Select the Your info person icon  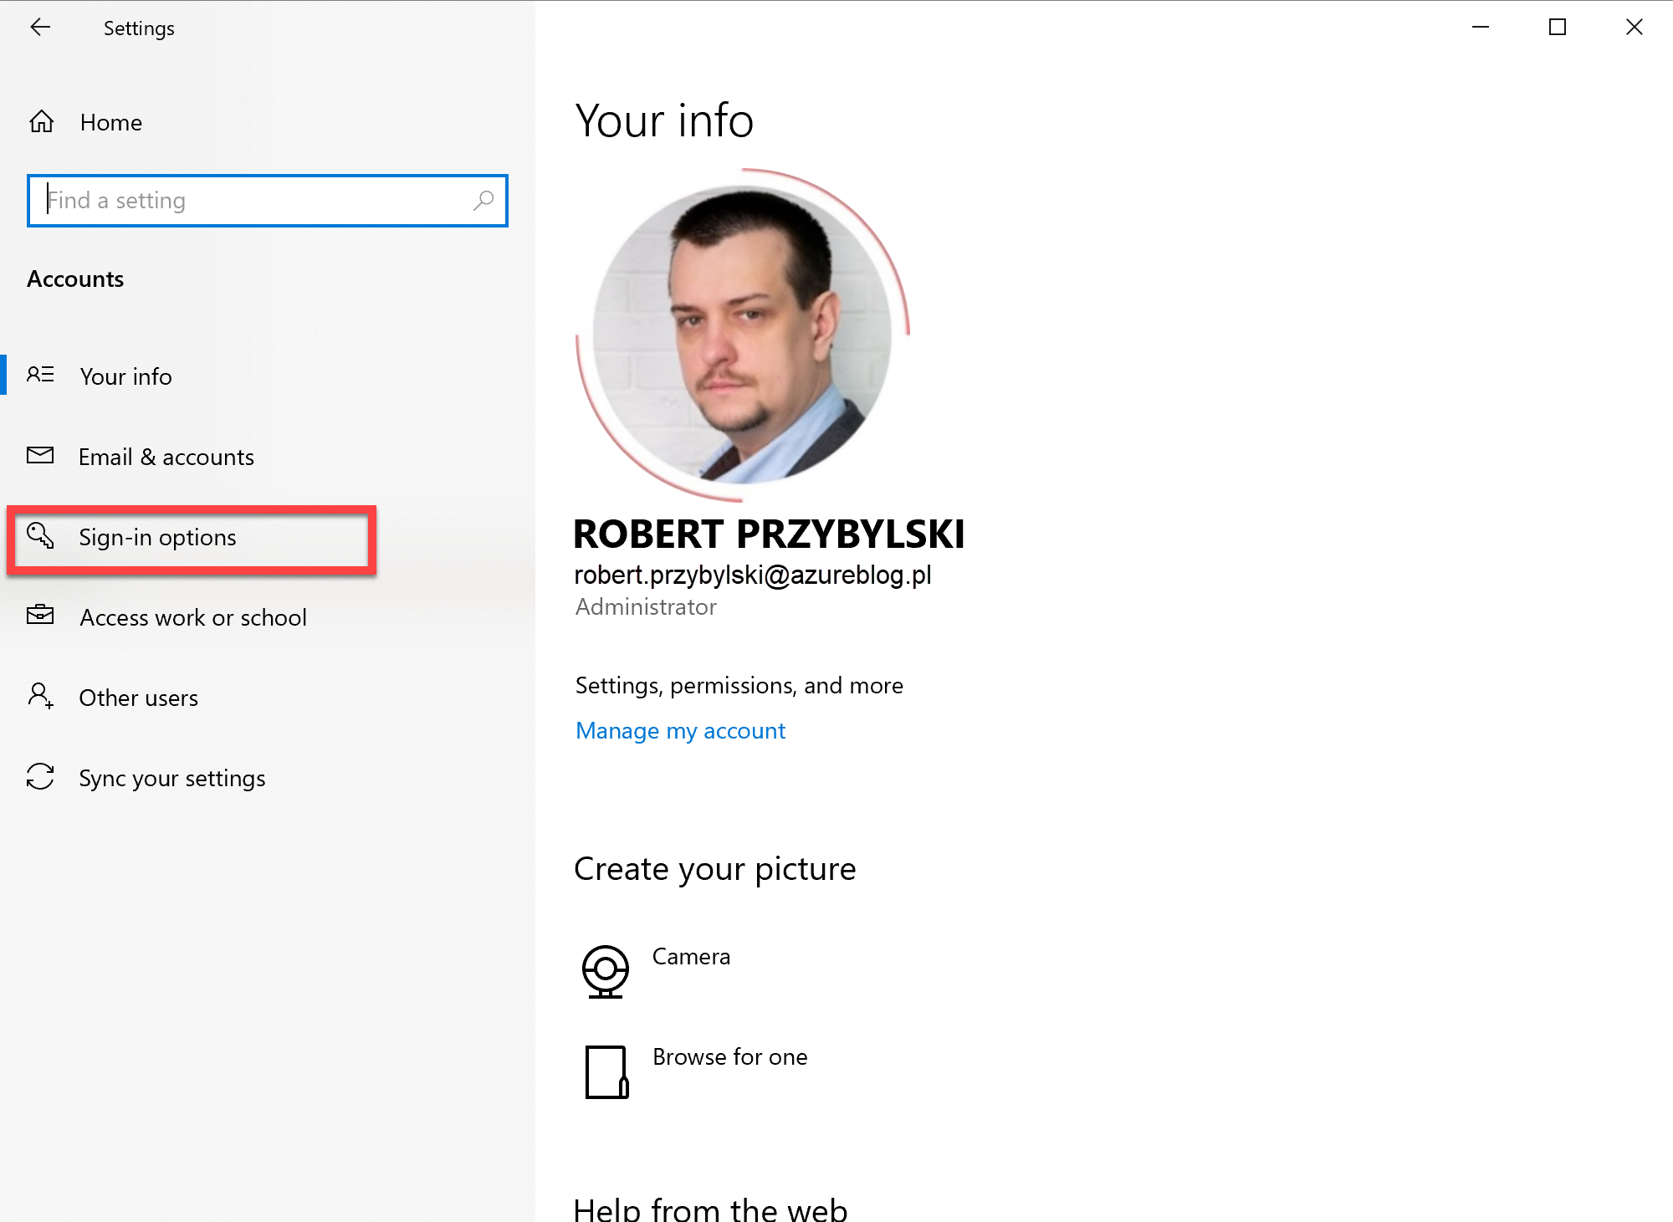pos(41,376)
